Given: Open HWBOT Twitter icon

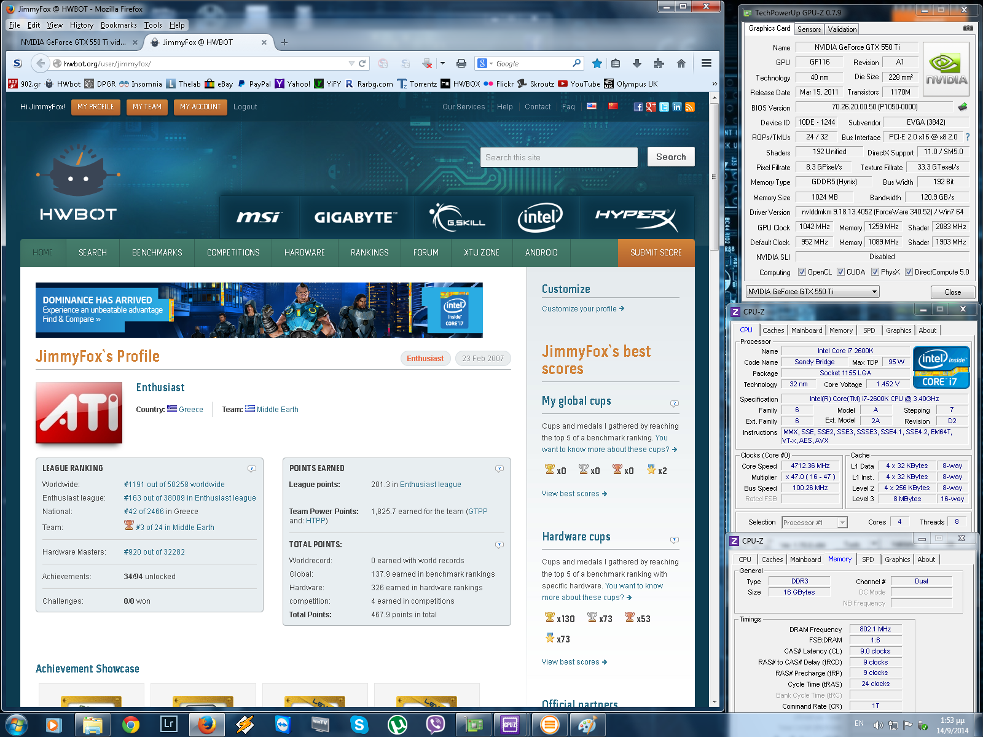Looking at the screenshot, I should tap(664, 107).
